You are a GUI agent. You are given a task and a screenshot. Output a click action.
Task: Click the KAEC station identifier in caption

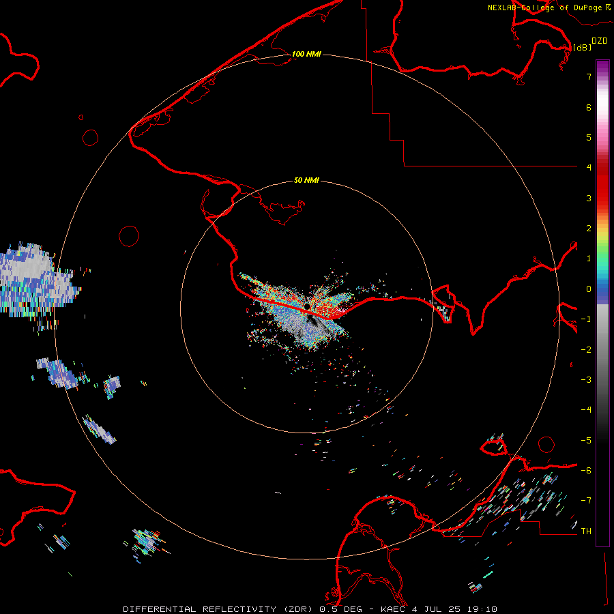[393, 609]
